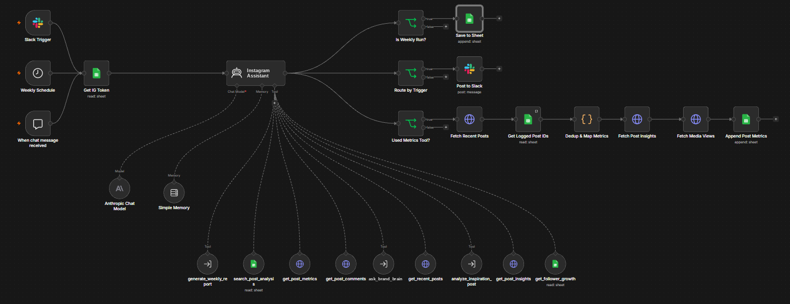Screen dimensions: 790x304
Task: Click the "Slack Trigger" label
Action: (x=38, y=40)
